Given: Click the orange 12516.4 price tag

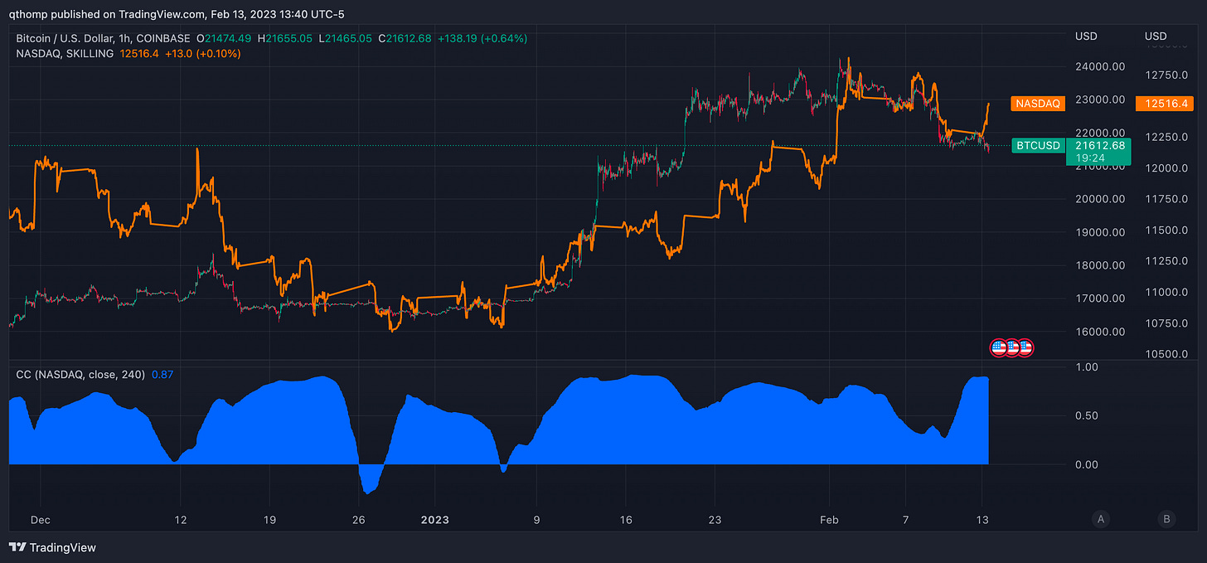Looking at the screenshot, I should pyautogui.click(x=1166, y=104).
